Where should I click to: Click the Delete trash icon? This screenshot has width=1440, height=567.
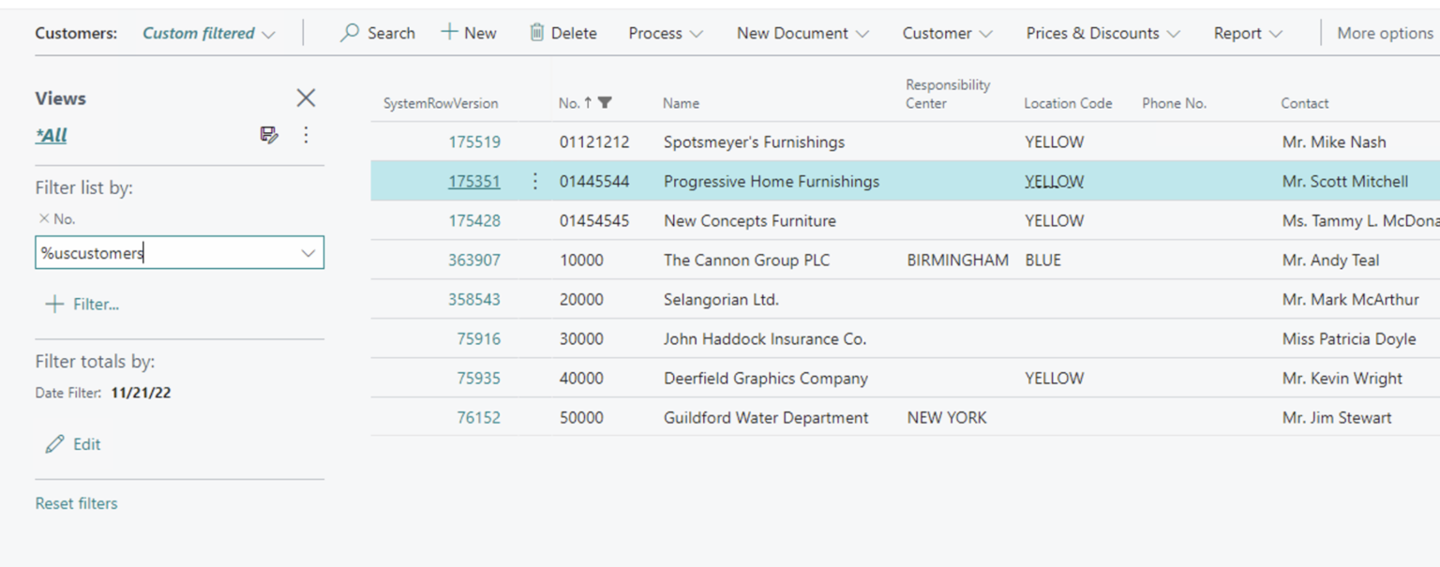(x=536, y=33)
